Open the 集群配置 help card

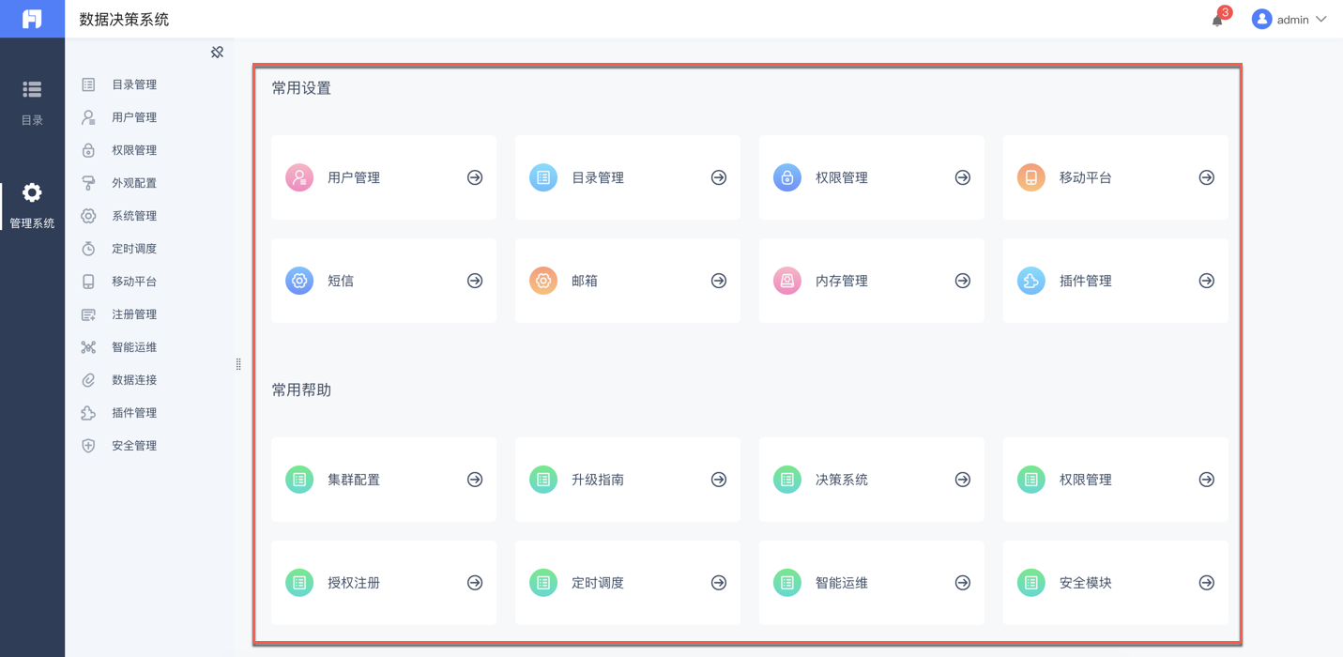(384, 480)
